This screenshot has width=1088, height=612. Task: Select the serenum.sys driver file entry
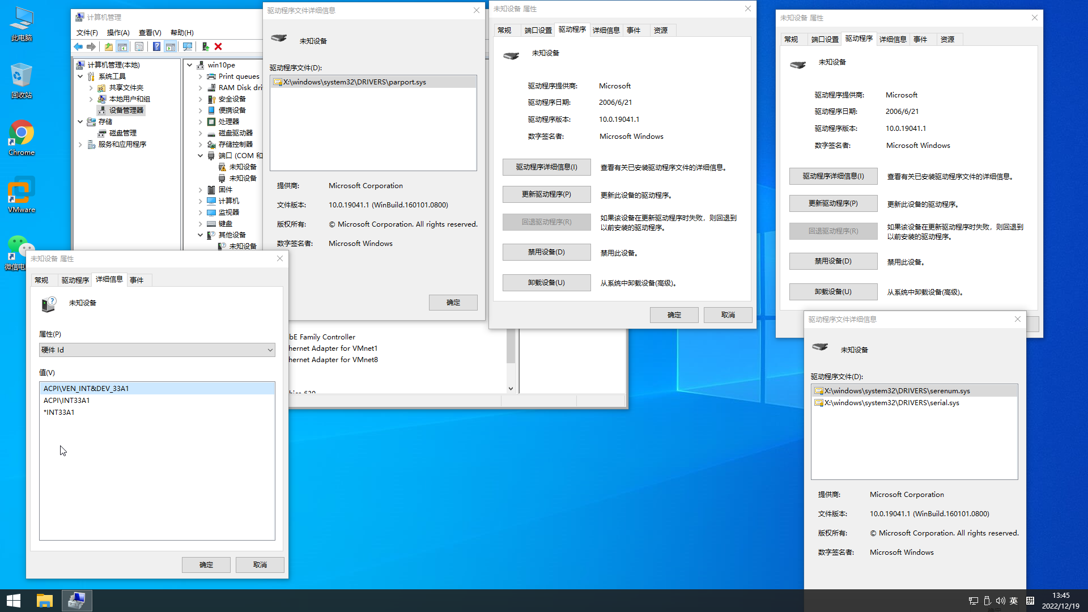(914, 391)
